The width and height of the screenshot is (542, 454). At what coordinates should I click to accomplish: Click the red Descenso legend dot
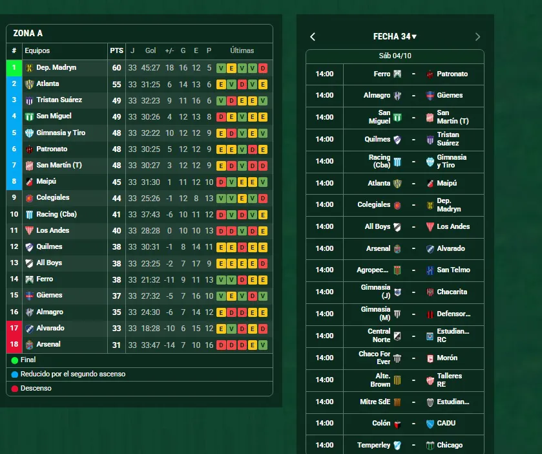15,389
